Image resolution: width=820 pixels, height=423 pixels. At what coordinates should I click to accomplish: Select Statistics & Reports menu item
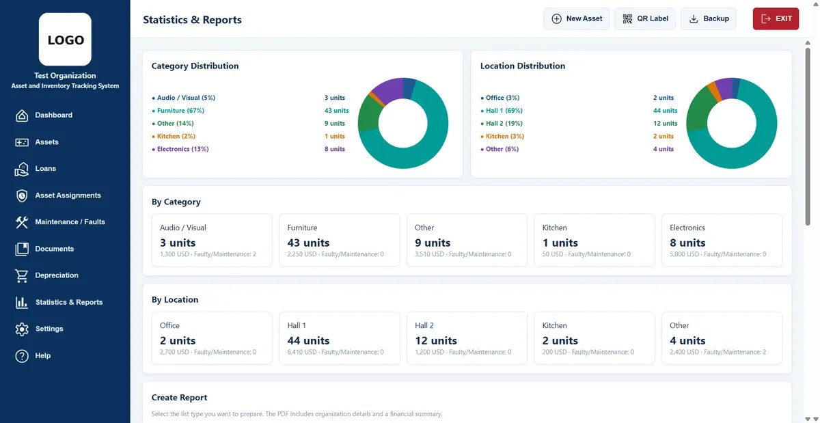point(69,302)
